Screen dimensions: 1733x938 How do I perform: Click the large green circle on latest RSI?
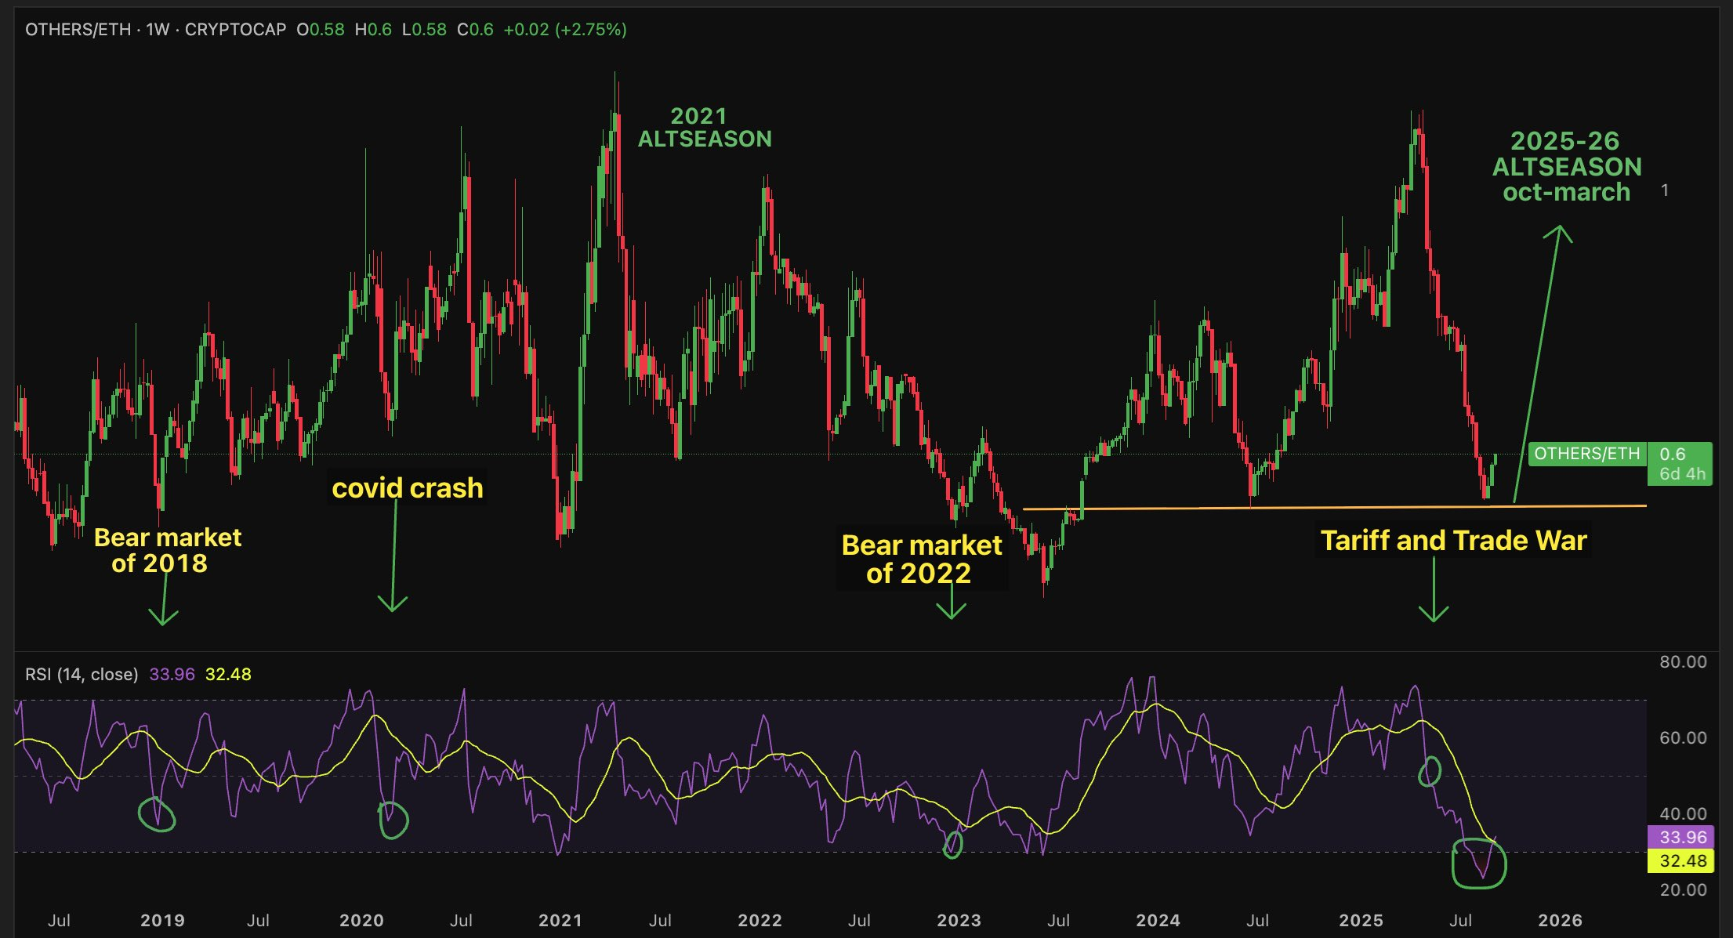1479,862
